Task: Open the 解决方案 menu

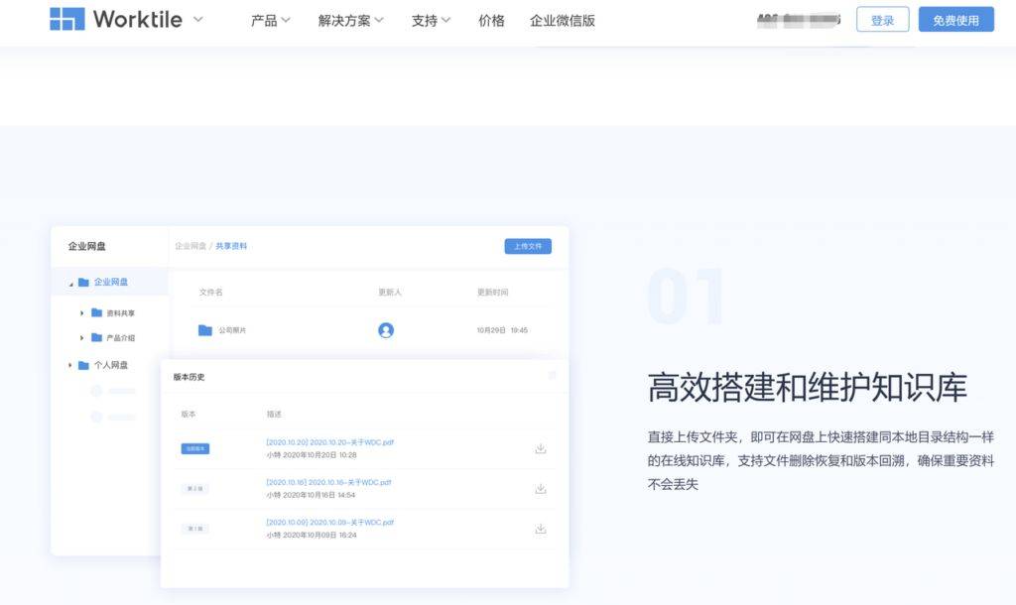Action: point(350,21)
